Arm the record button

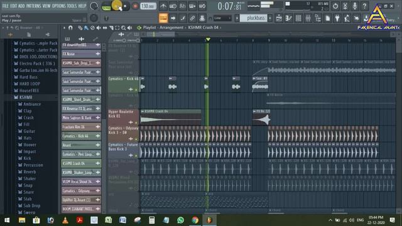coord(135,6)
